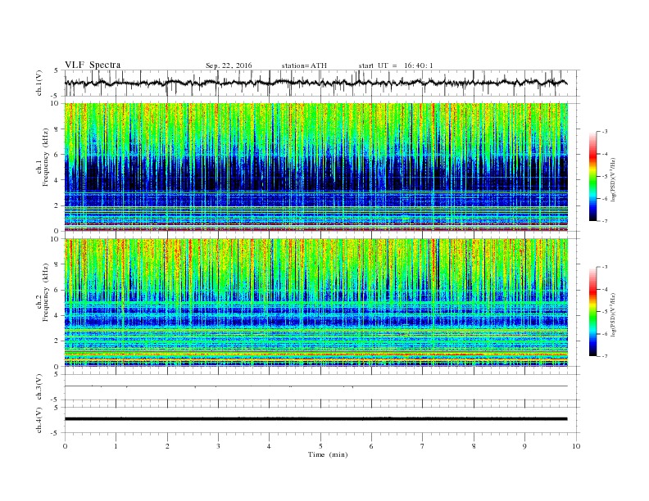Click the "station=ATH" header label
The image size is (649, 501).
pyautogui.click(x=304, y=65)
